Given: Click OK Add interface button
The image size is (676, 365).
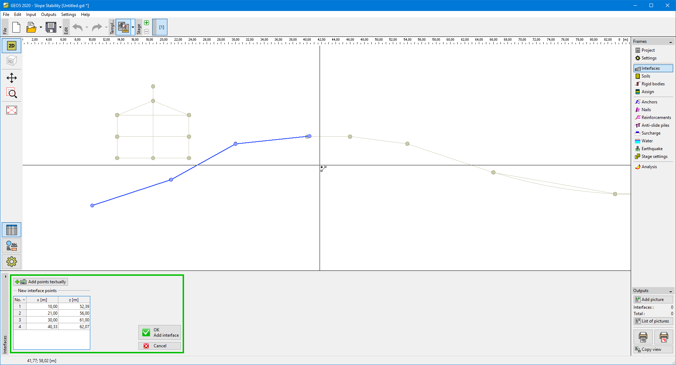Looking at the screenshot, I should pos(160,332).
